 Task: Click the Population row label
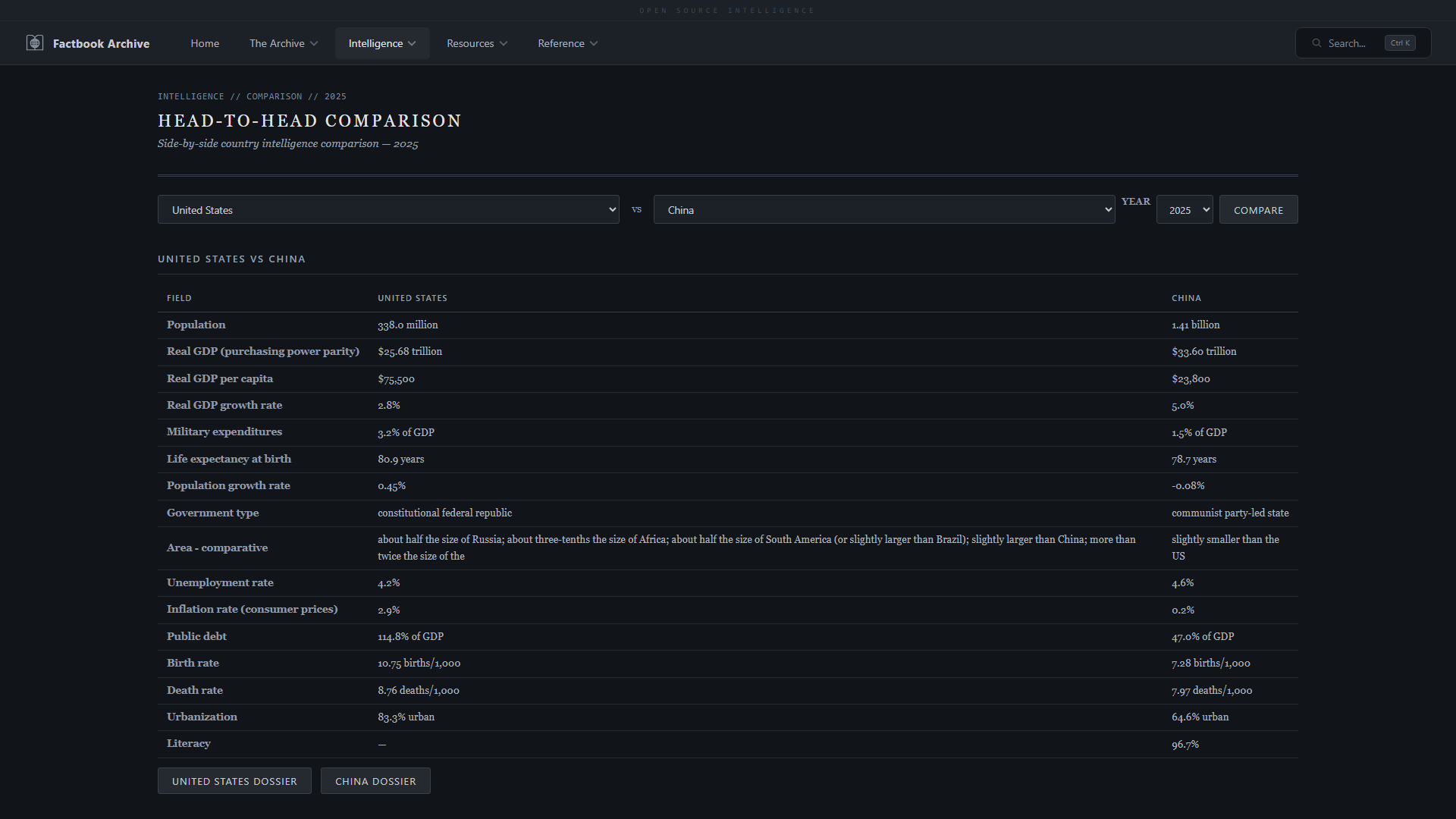click(196, 325)
